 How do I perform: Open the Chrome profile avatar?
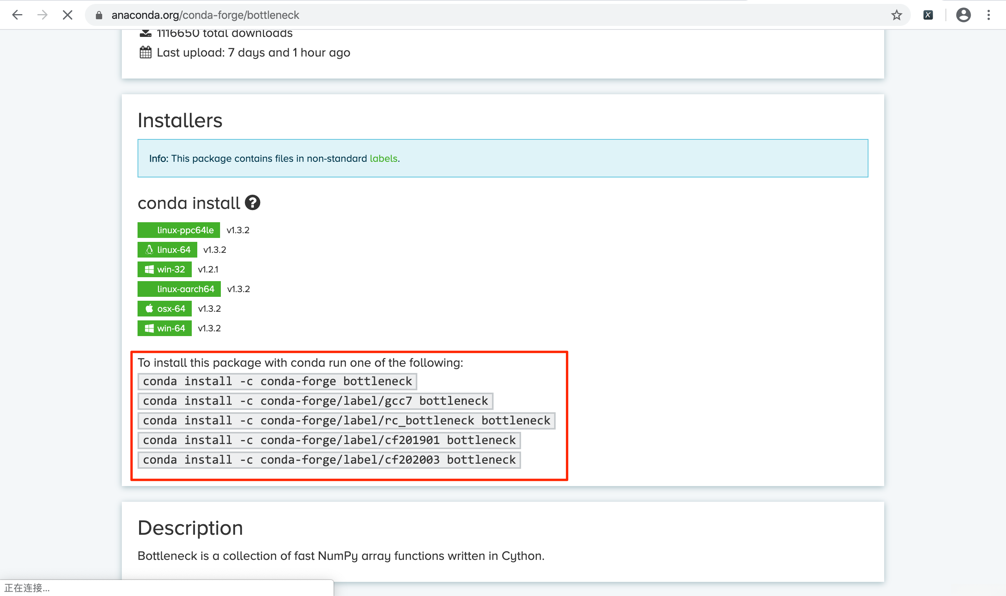click(x=963, y=15)
